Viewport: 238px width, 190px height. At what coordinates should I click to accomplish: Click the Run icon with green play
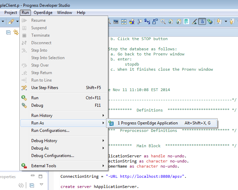(24, 98)
